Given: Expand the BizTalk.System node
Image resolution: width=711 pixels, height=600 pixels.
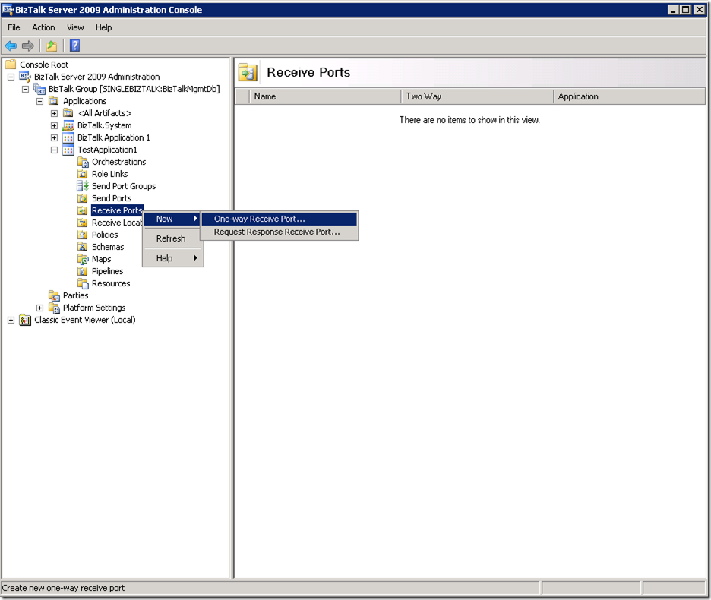Looking at the screenshot, I should [55, 125].
